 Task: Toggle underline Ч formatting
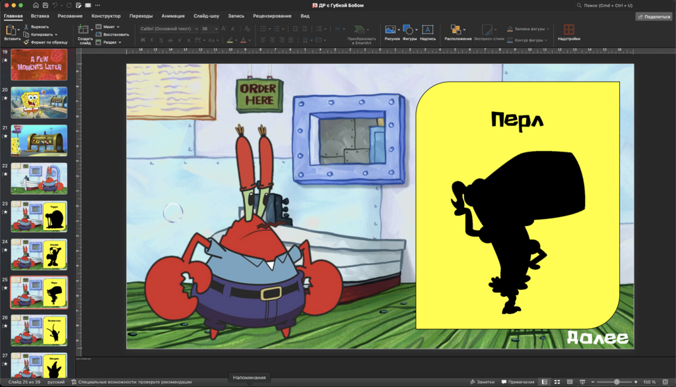(x=161, y=40)
